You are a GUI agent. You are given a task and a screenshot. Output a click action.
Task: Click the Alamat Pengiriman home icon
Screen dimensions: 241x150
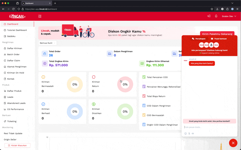(5, 67)
